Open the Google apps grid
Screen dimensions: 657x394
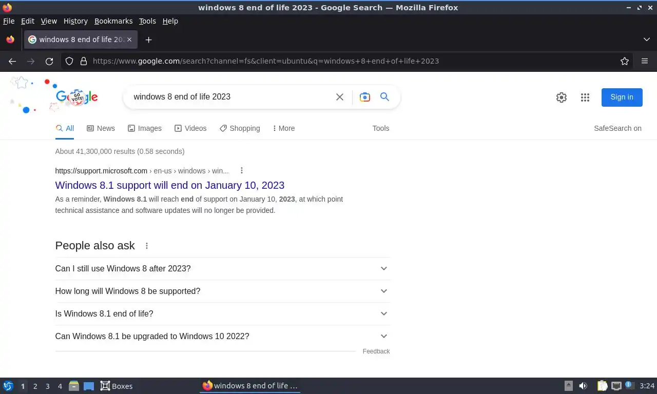pos(585,97)
